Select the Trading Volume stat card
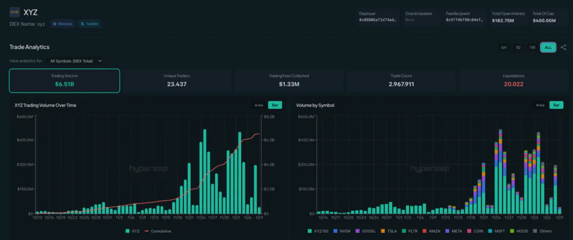The height and width of the screenshot is (240, 573). [64, 81]
